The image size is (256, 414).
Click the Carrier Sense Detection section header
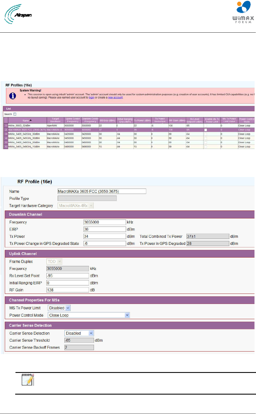point(130,325)
